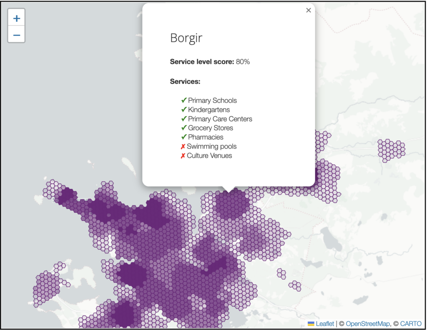Click the Borgir popup title
This screenshot has width=427, height=330.
[186, 38]
